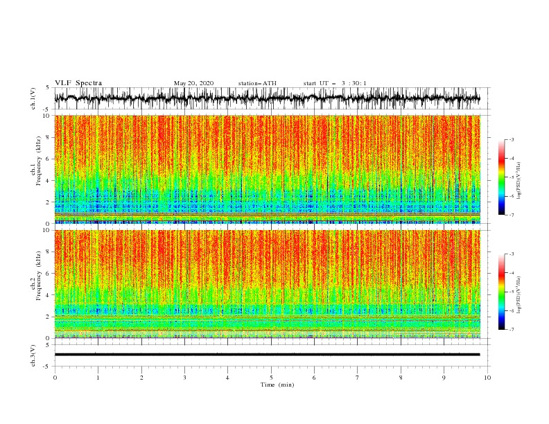Click the "-5" volt tick on ch.3(V) axis
Viewport: 549px width, 424px height.
(47, 366)
